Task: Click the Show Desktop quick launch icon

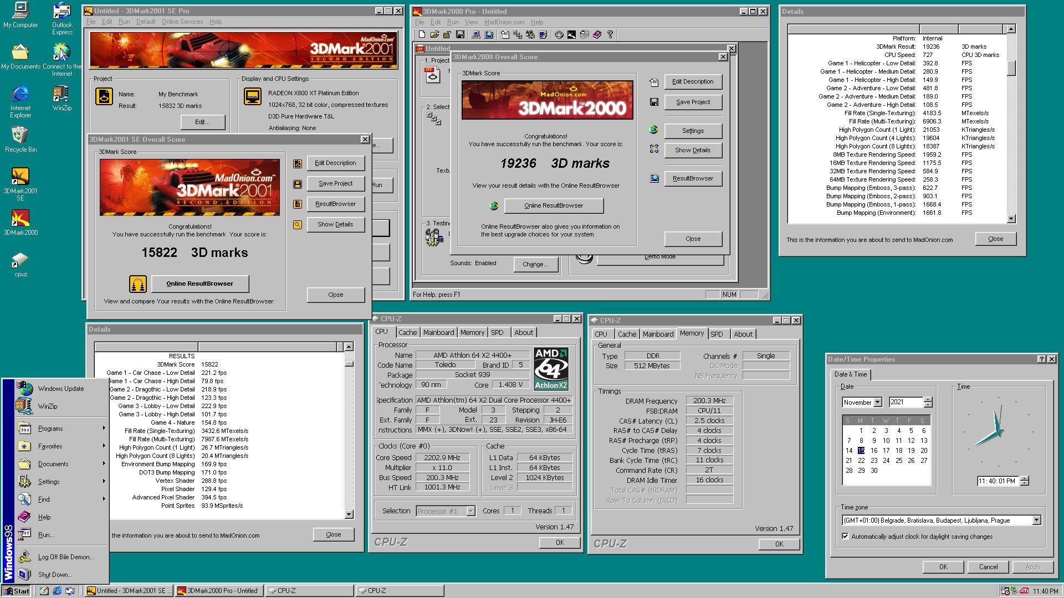Action: coord(44,591)
